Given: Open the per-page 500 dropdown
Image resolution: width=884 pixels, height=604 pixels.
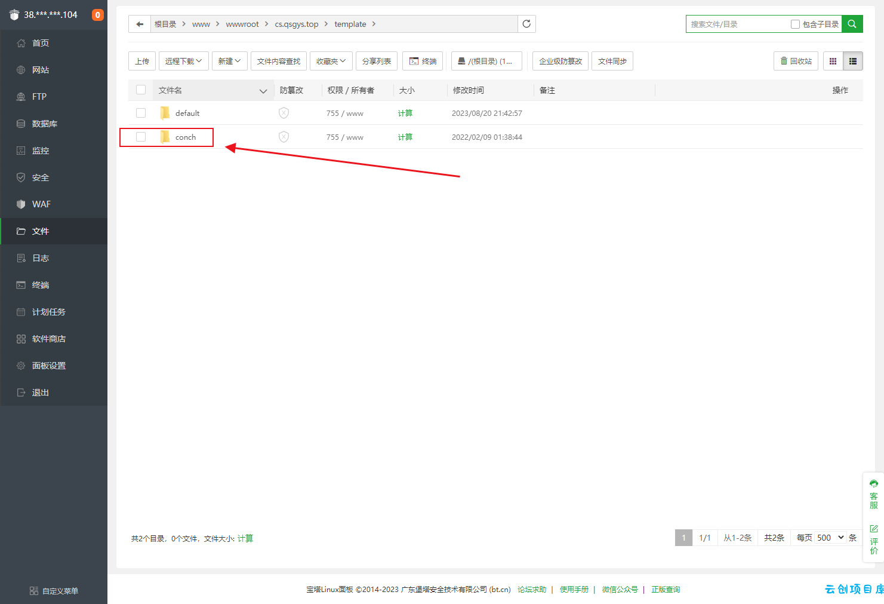Looking at the screenshot, I should pyautogui.click(x=830, y=538).
